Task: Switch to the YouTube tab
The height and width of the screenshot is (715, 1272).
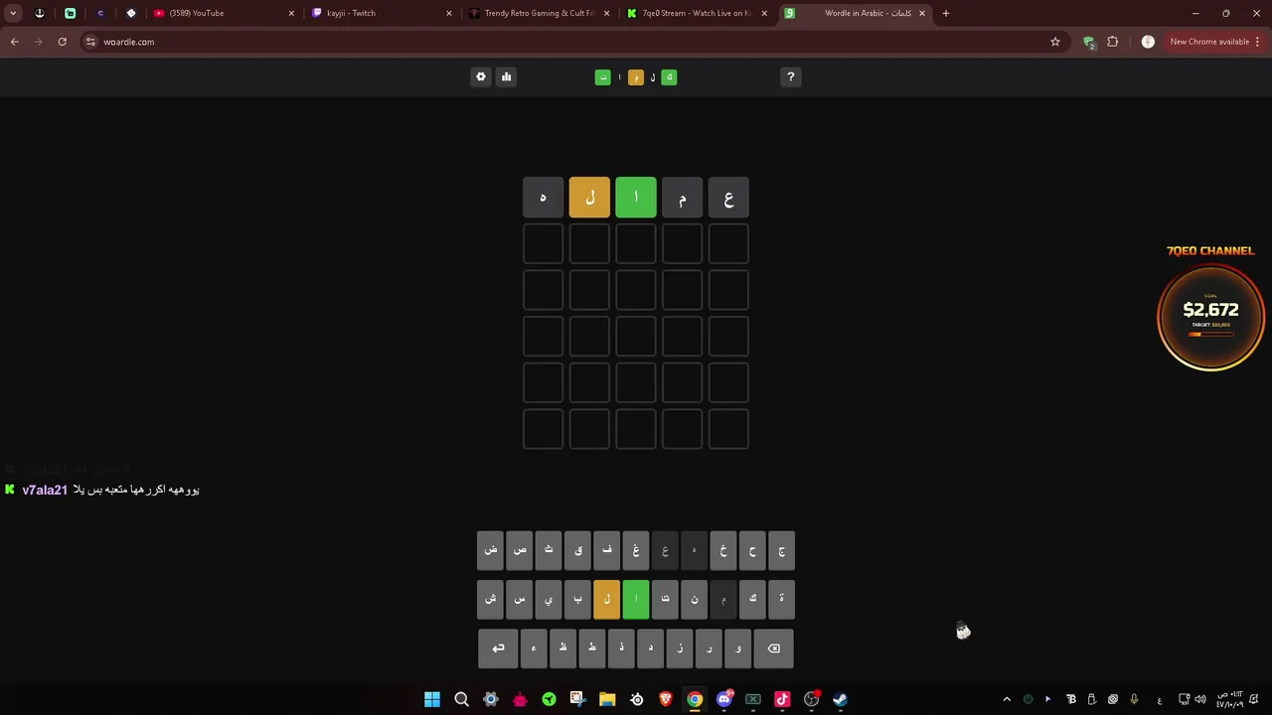Action: click(224, 13)
